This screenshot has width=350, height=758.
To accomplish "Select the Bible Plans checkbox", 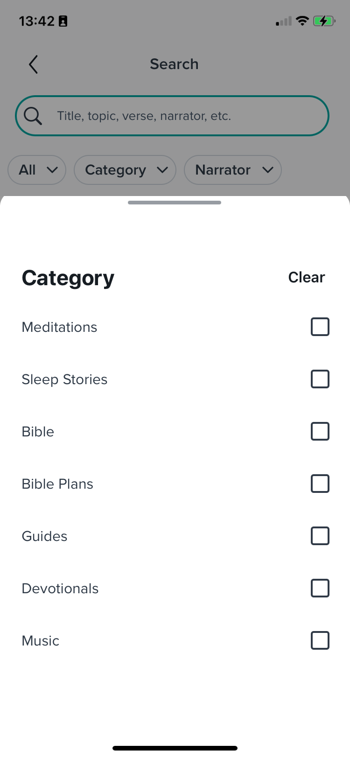I will [x=320, y=484].
